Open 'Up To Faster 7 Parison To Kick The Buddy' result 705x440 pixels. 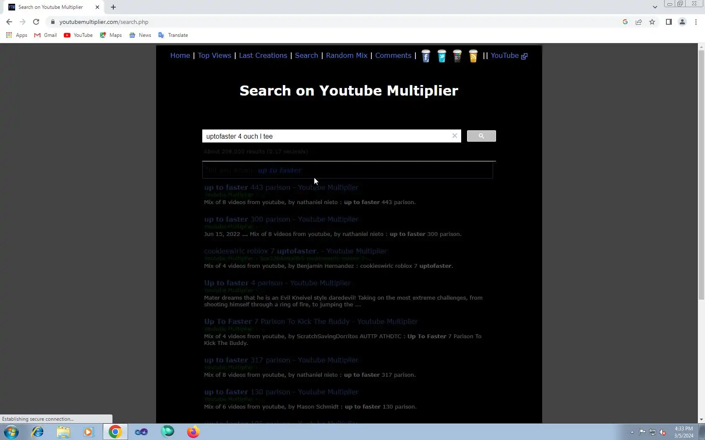click(x=311, y=321)
